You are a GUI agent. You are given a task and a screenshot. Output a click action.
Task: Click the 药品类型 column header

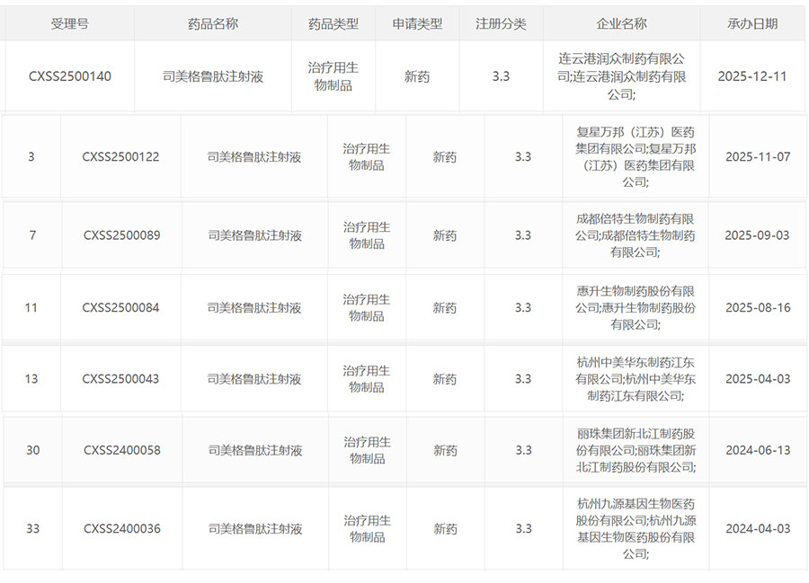pyautogui.click(x=333, y=24)
